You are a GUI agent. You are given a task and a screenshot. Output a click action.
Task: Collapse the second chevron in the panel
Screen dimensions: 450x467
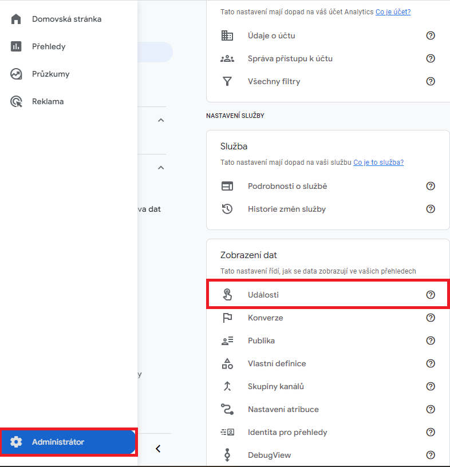(x=161, y=167)
